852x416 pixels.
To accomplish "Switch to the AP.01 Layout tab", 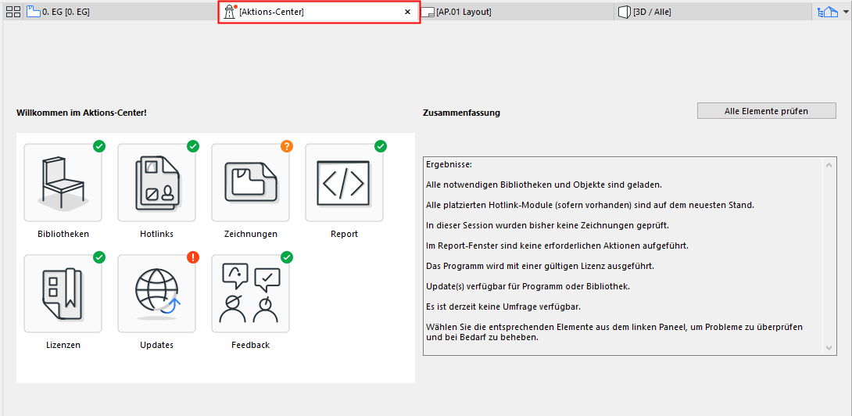I will click(x=518, y=12).
